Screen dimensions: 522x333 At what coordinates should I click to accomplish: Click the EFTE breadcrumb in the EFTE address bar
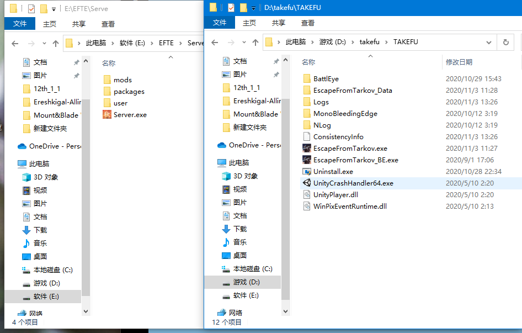[166, 43]
